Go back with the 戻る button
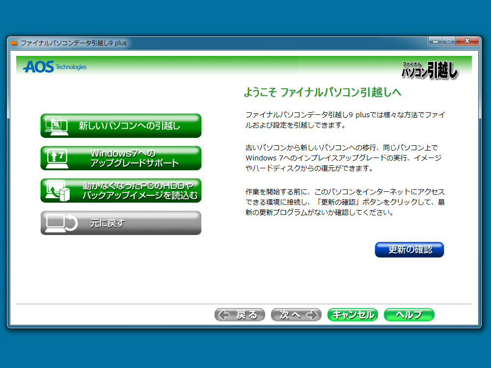491x368 pixels. click(x=240, y=315)
